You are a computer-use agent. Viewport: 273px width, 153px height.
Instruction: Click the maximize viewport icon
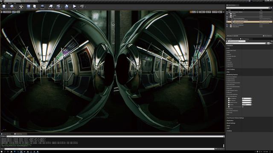click(224, 12)
